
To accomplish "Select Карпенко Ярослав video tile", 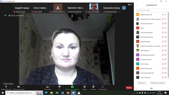I will [x=76, y=8].
